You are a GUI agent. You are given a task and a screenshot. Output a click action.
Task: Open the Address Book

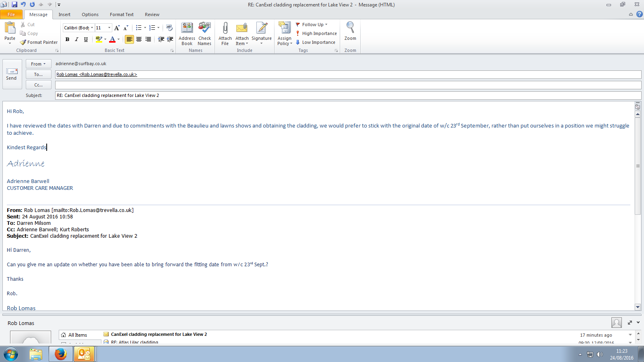pyautogui.click(x=187, y=29)
